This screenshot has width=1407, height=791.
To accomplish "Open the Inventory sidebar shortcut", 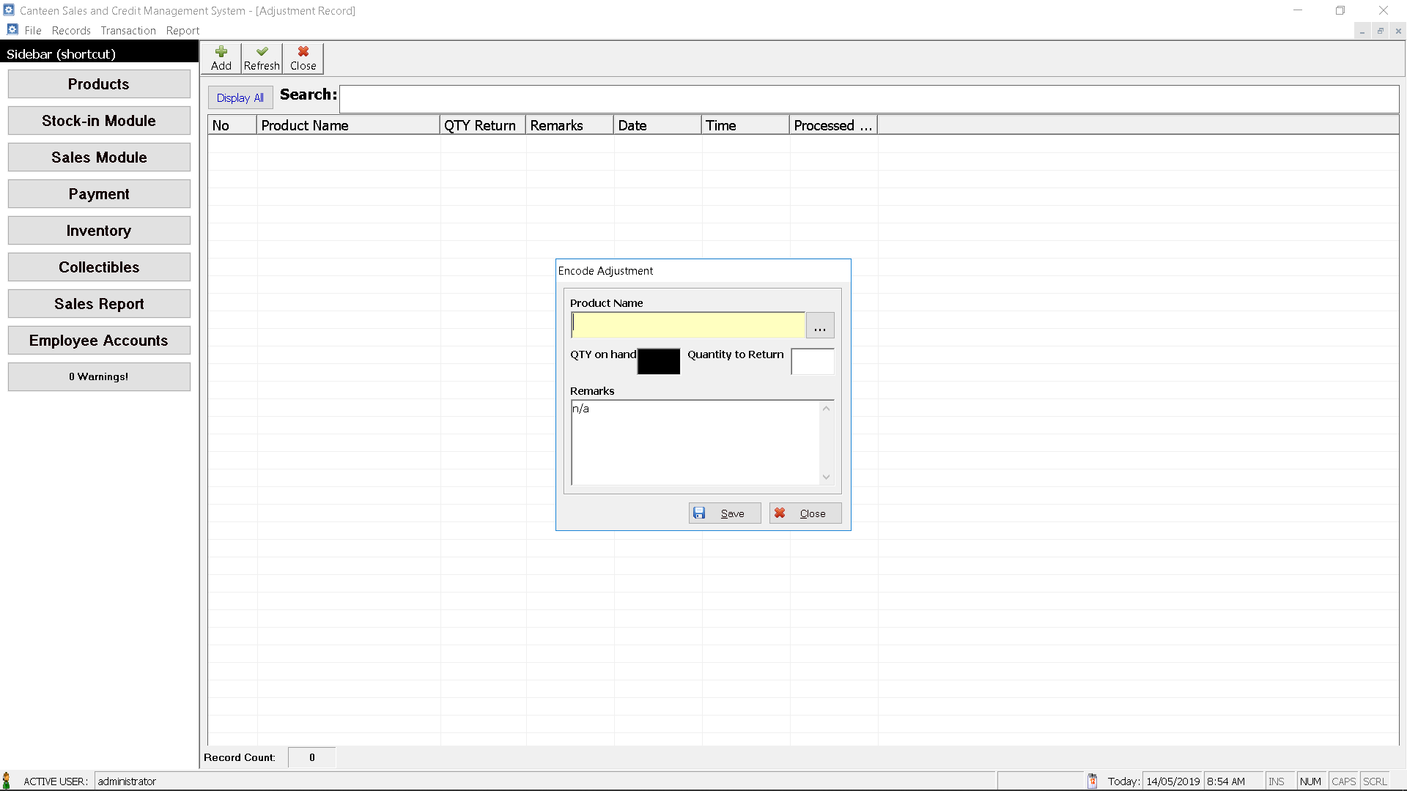I will [x=99, y=231].
